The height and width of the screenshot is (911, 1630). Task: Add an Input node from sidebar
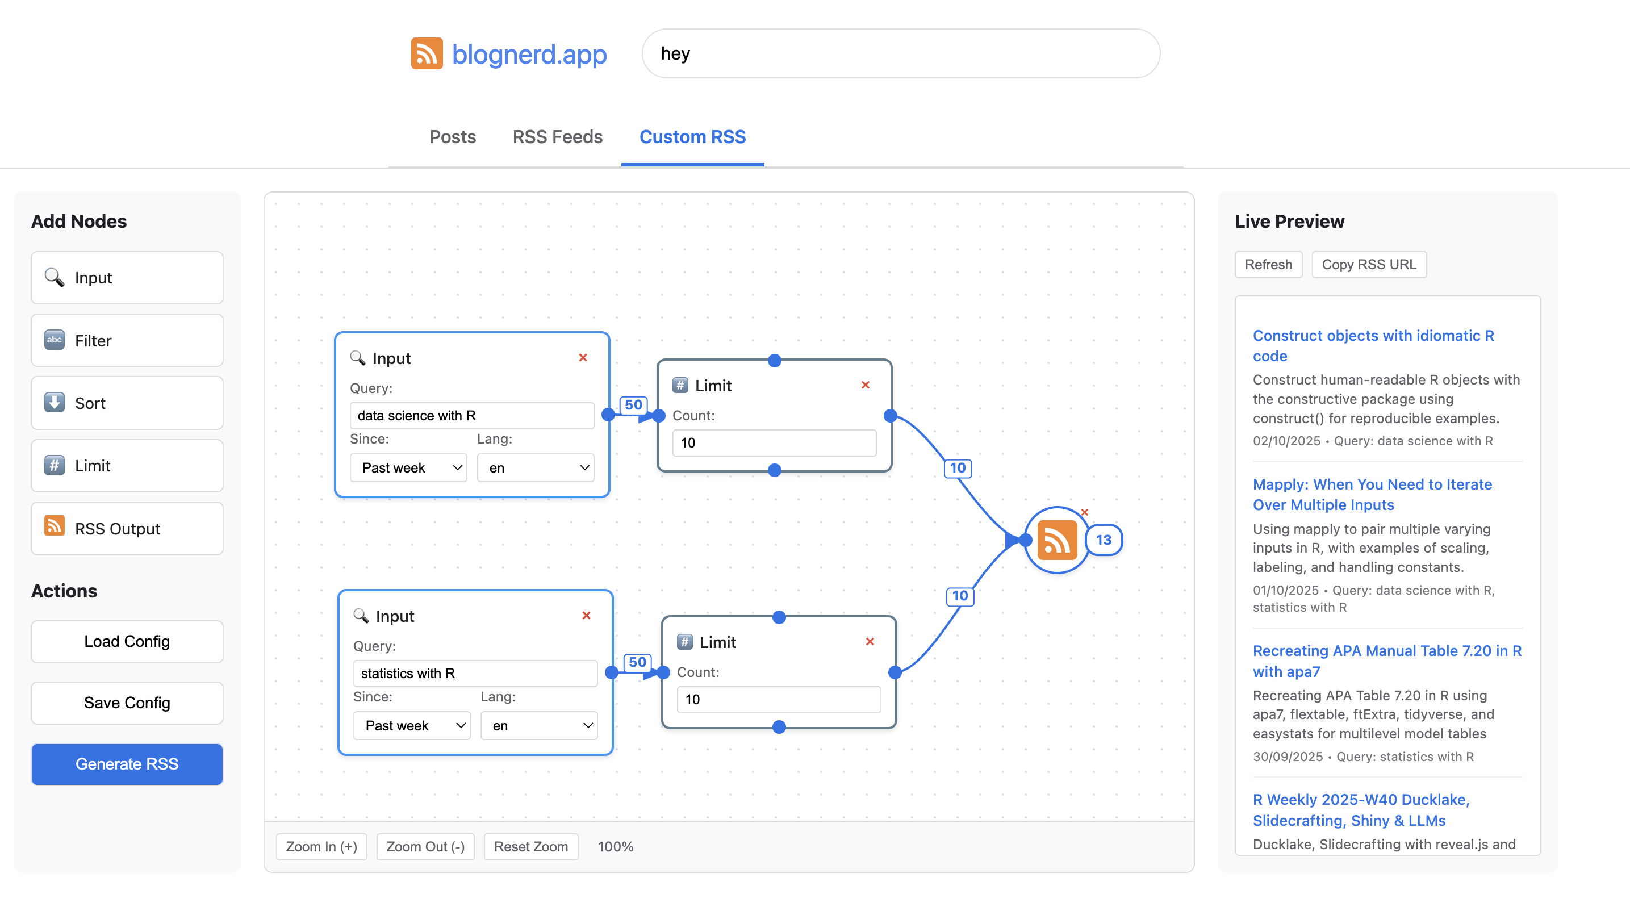[x=127, y=278]
